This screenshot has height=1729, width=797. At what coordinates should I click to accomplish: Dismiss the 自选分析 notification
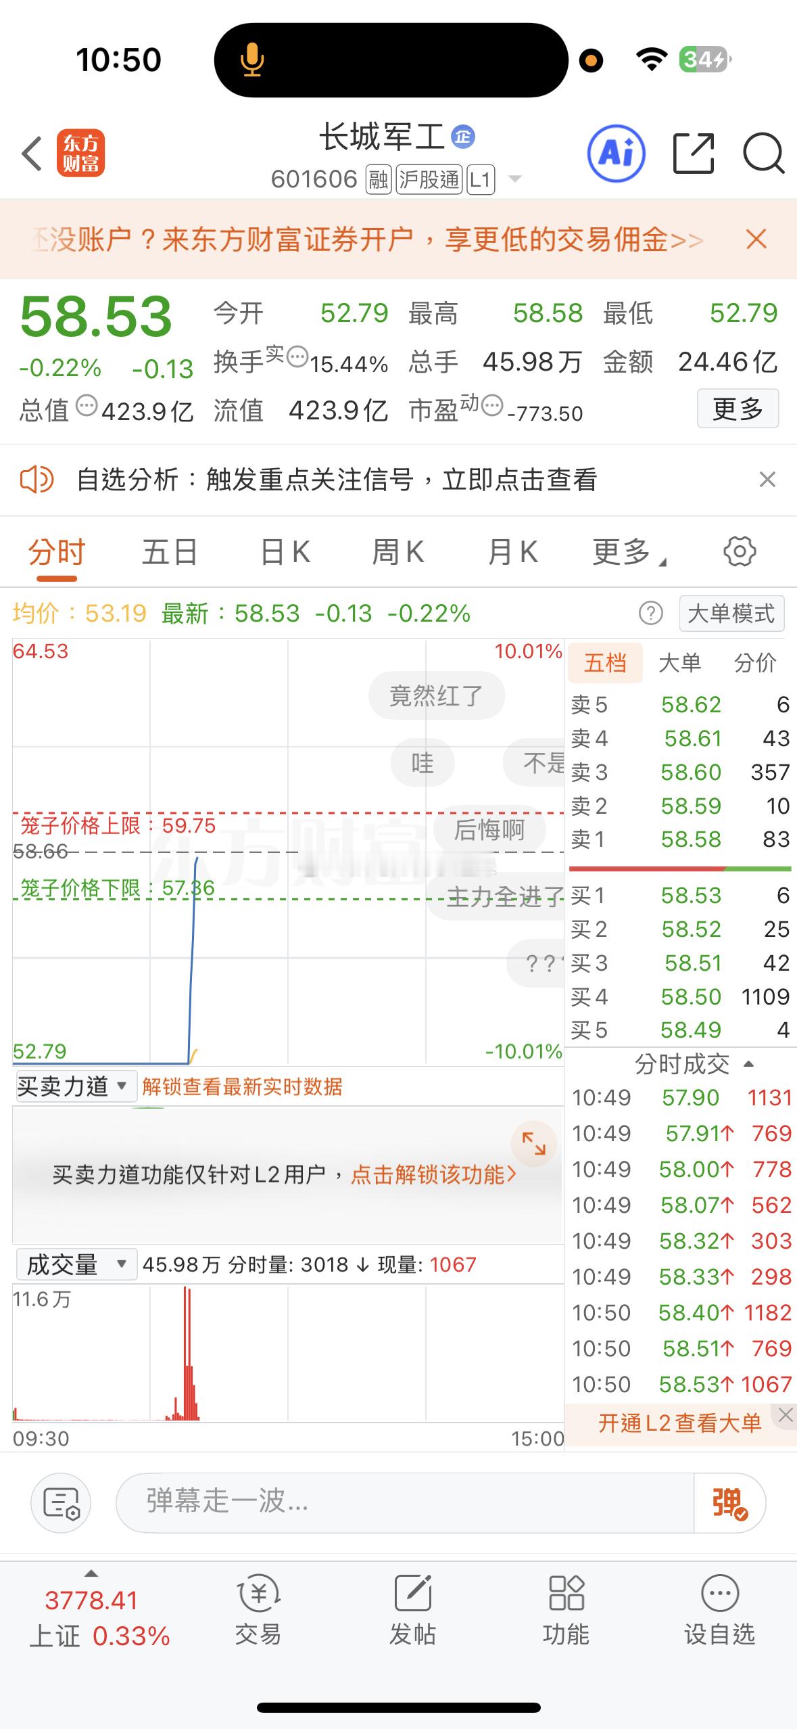(767, 480)
